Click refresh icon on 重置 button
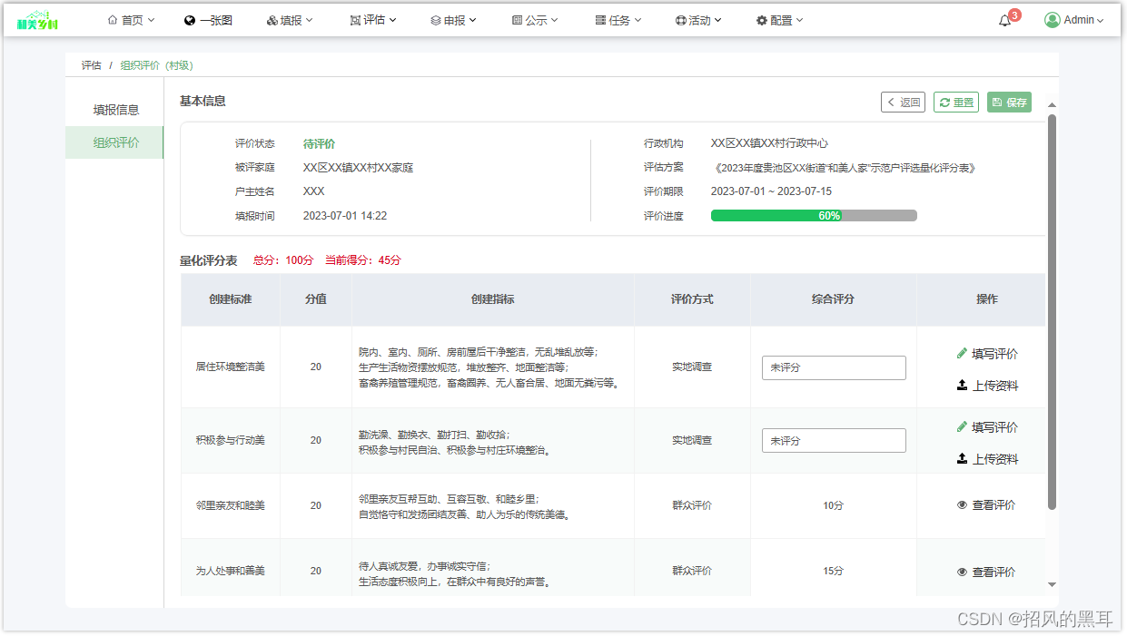The height and width of the screenshot is (636, 1127). [944, 103]
